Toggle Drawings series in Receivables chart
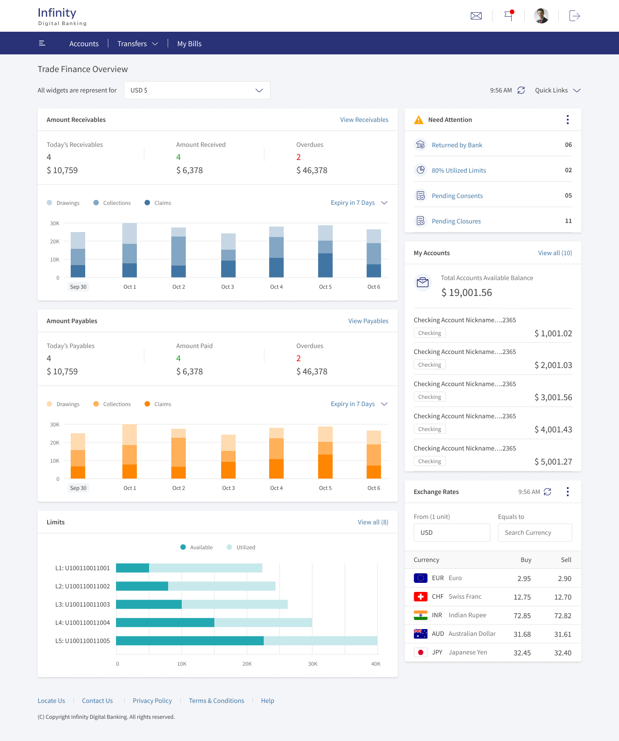 pos(63,203)
